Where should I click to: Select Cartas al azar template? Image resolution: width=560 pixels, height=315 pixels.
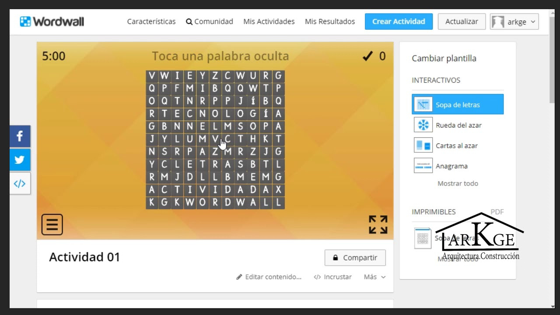click(458, 145)
